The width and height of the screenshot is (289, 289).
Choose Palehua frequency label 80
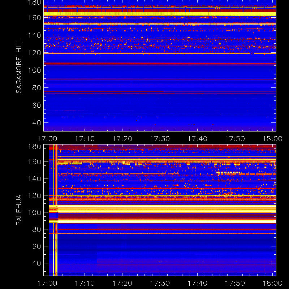click(36, 229)
